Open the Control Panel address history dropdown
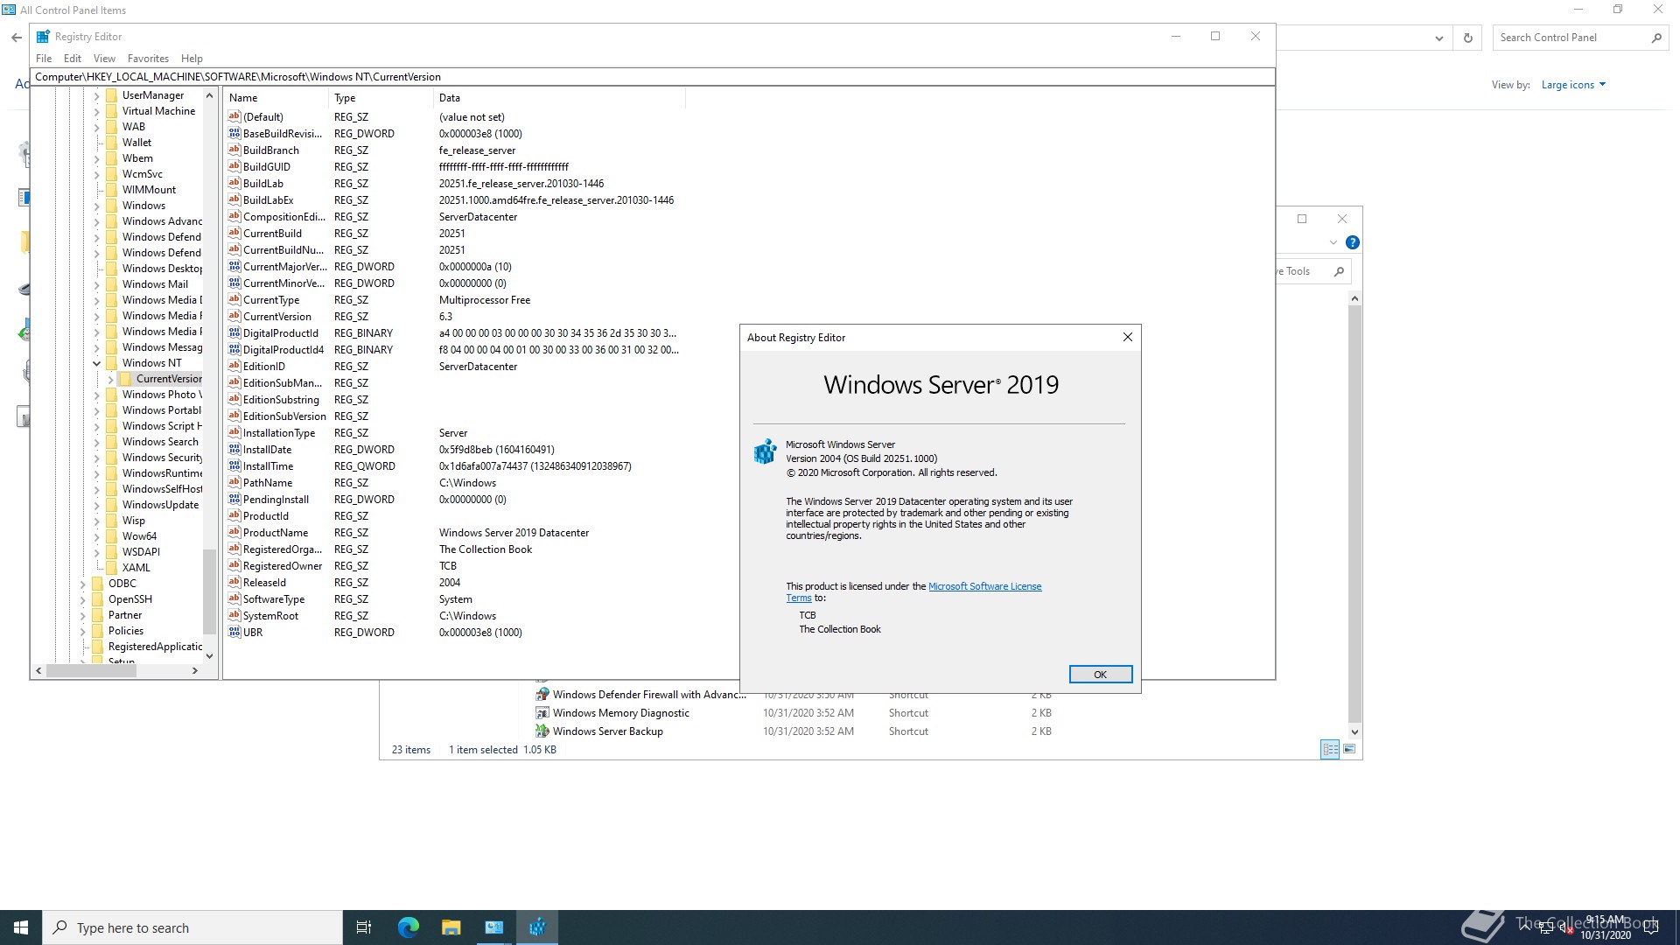 [x=1438, y=38]
